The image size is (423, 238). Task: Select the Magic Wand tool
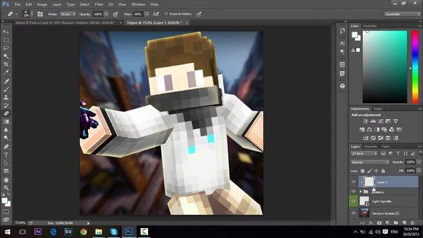pos(6,56)
